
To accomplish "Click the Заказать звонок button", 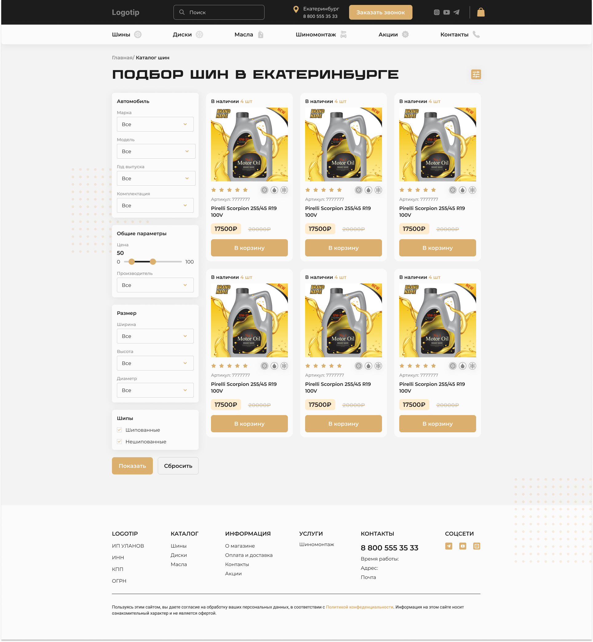I will (x=380, y=12).
